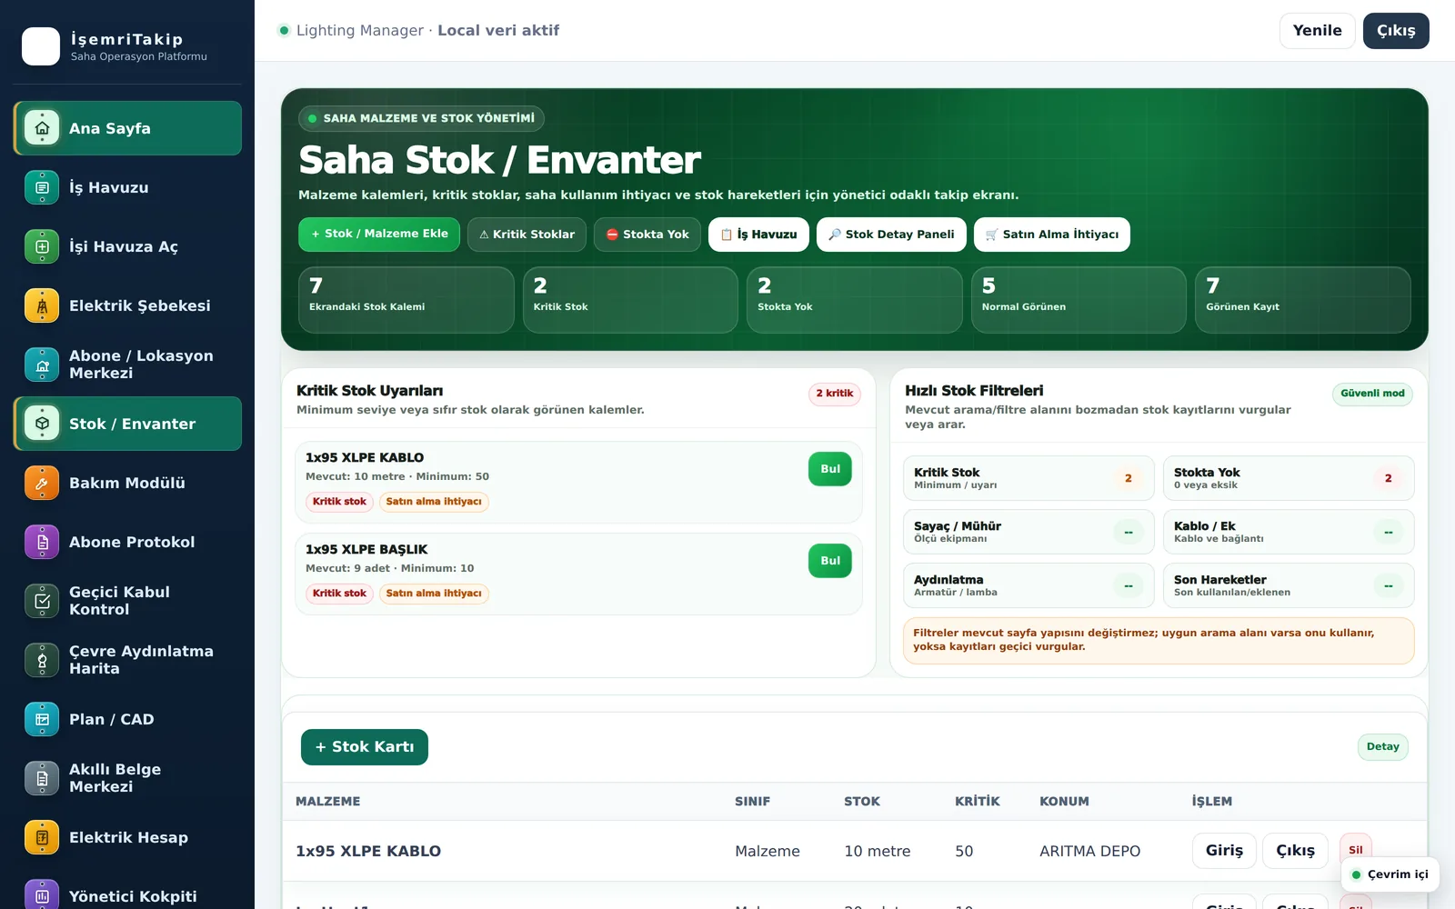The height and width of the screenshot is (909, 1455).
Task: Click the Ekrandaki Stok Kalemi stat card
Action: click(406, 300)
